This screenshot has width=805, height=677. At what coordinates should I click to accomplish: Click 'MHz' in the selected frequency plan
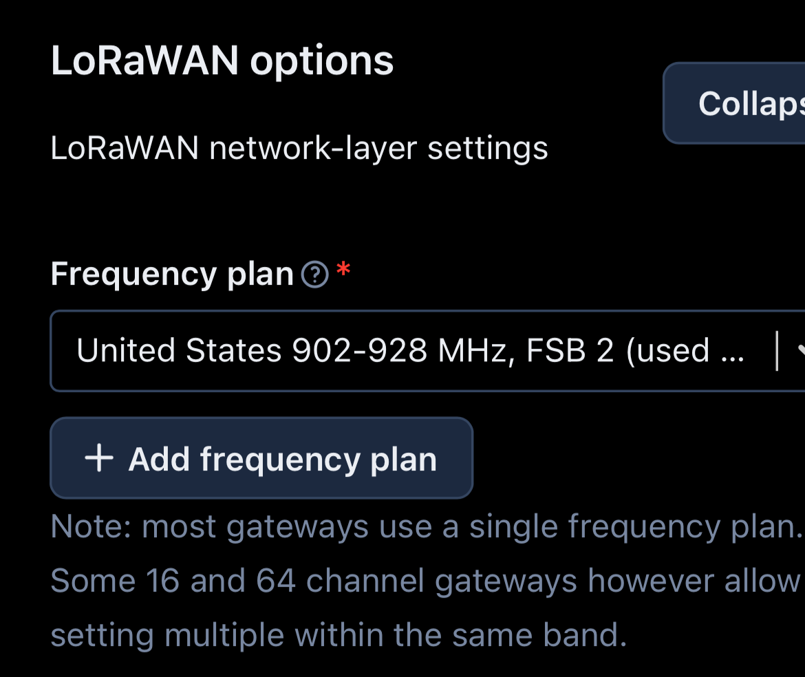point(473,351)
